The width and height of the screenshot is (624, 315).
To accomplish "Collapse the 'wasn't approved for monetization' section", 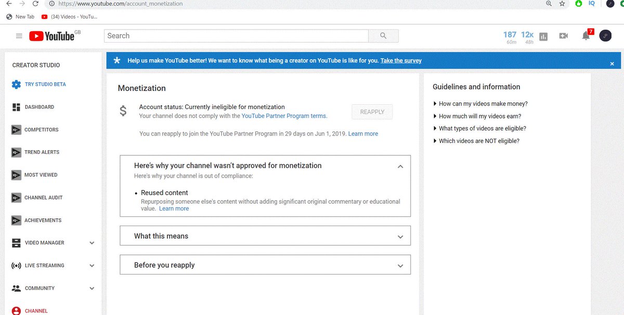I will [x=400, y=166].
